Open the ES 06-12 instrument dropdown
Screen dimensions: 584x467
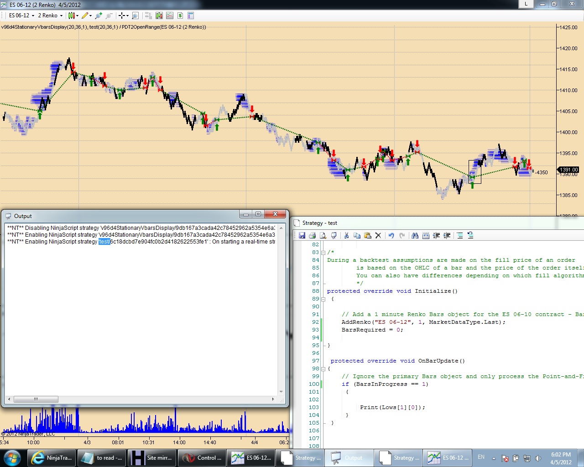[x=21, y=16]
